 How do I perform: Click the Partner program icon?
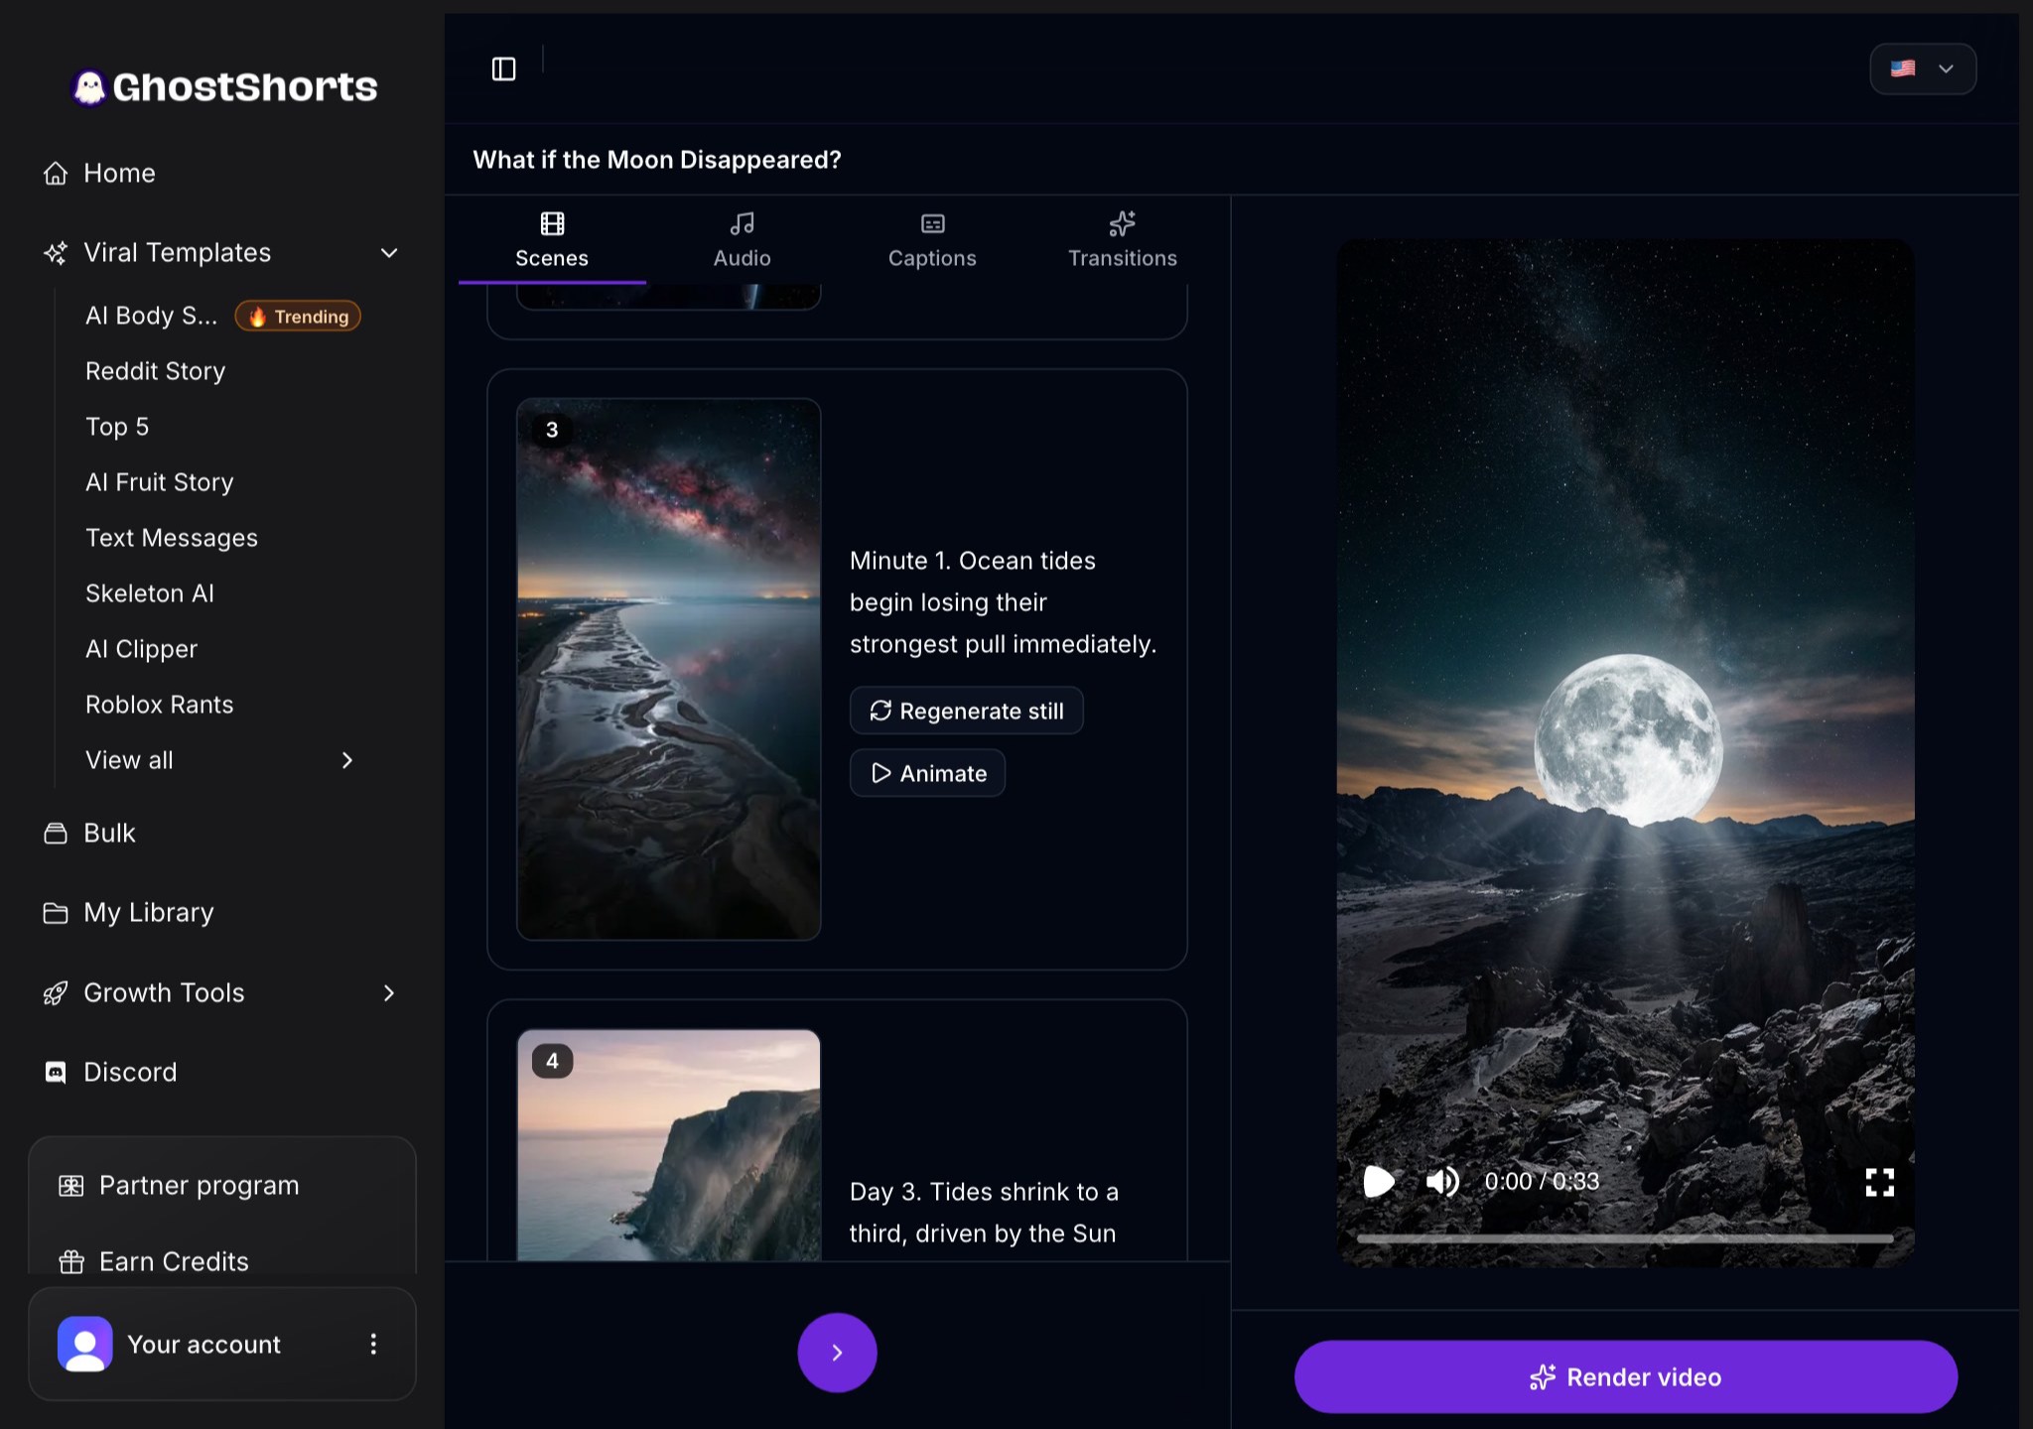pos(71,1186)
